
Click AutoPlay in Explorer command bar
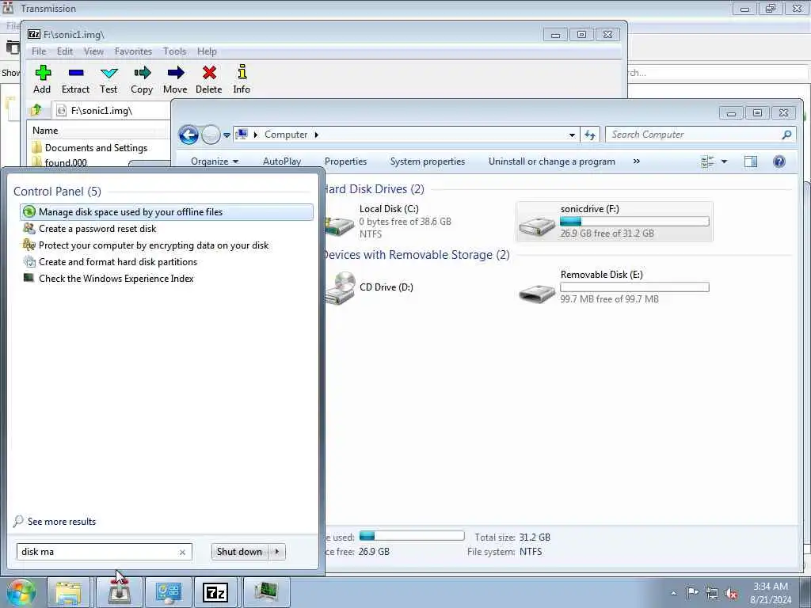click(282, 161)
